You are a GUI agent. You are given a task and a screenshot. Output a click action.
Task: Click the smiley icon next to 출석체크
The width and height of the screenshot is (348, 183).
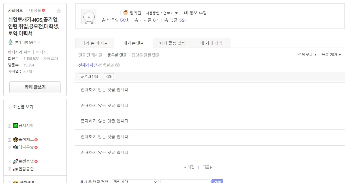tap(16, 139)
